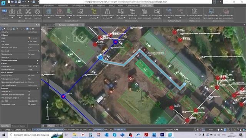Expand the Экспорт dropdown arrow

coord(20,18)
